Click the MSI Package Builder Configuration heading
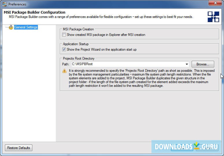The width and height of the screenshot is (224, 156). (x=34, y=12)
